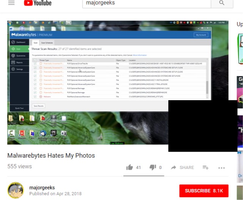Open the red star desktop shortcut
This screenshot has height=200, width=243.
click(22, 133)
